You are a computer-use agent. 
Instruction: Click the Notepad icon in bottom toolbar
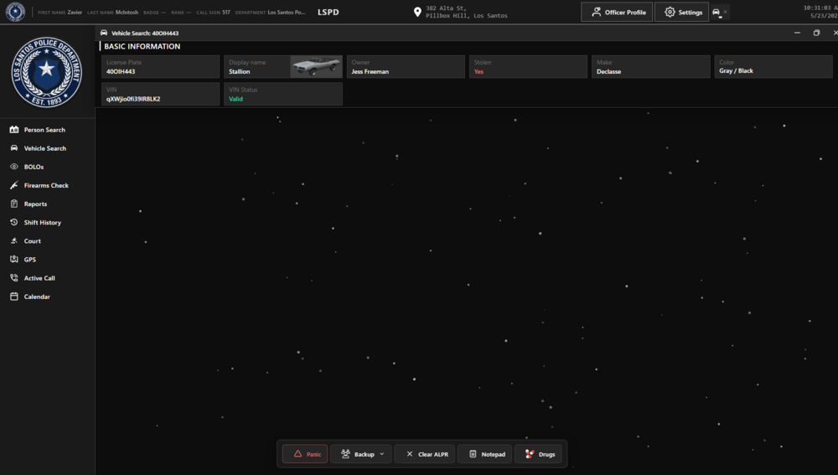coord(473,454)
